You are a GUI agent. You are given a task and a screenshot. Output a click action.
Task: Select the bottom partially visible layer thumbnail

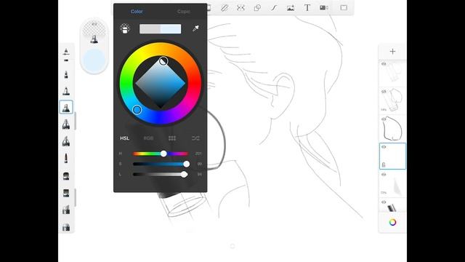(392, 205)
